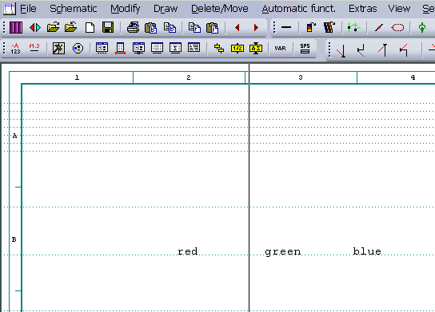Click the -A 123 numbering icon
Screen dimensions: 435x312
[15, 49]
